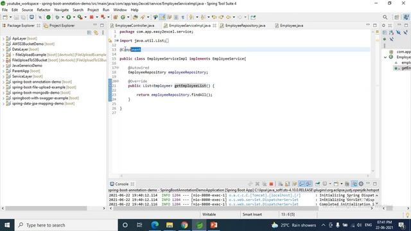The height and width of the screenshot is (231, 411).
Task: Collapse all in Package Explorer toolbar
Action: coord(89,33)
